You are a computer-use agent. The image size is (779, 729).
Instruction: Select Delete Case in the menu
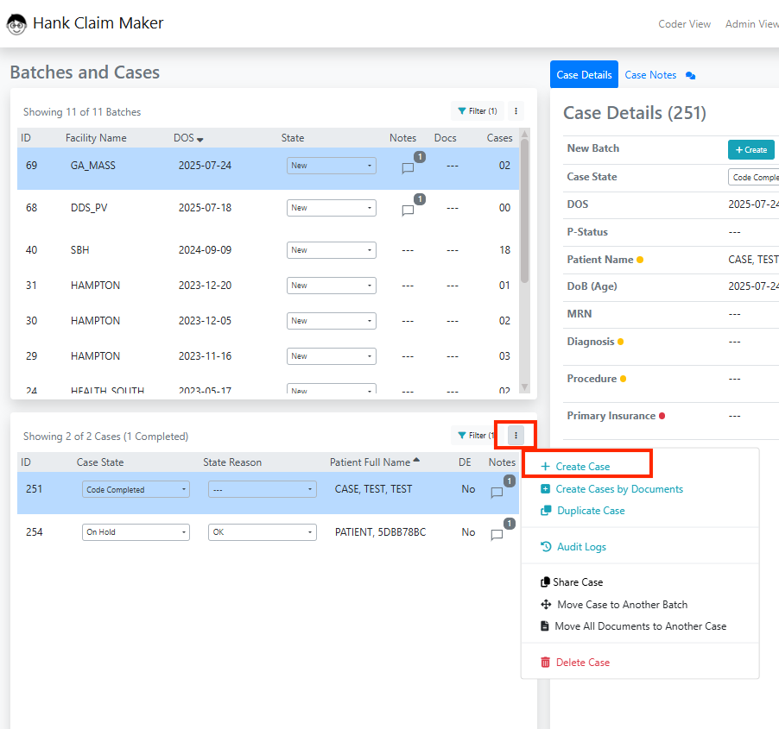pos(583,663)
